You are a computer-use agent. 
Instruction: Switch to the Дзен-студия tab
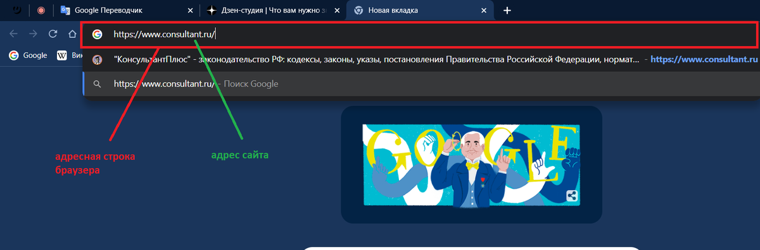click(x=273, y=11)
